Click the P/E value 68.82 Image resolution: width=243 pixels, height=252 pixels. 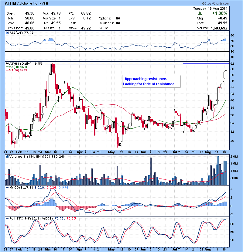86,13
